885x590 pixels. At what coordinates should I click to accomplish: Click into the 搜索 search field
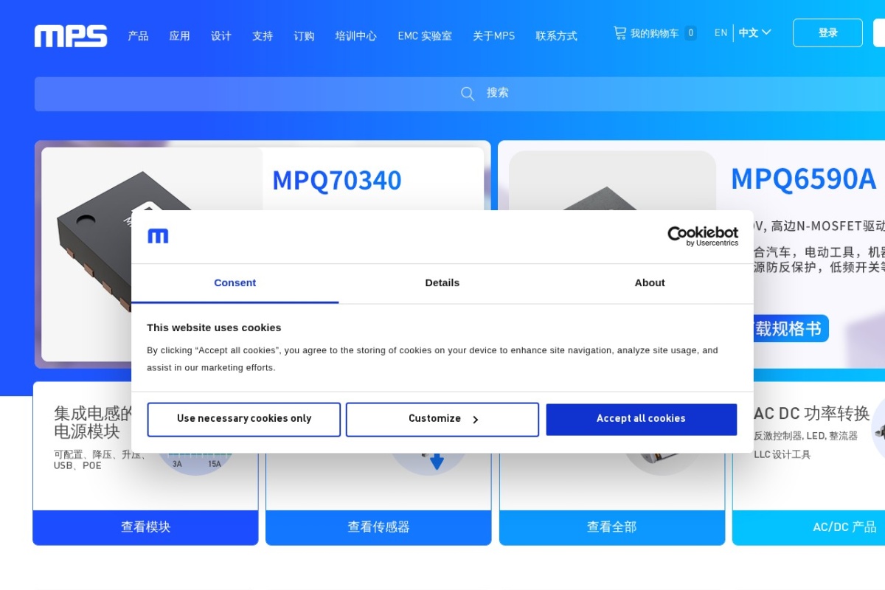(459, 94)
